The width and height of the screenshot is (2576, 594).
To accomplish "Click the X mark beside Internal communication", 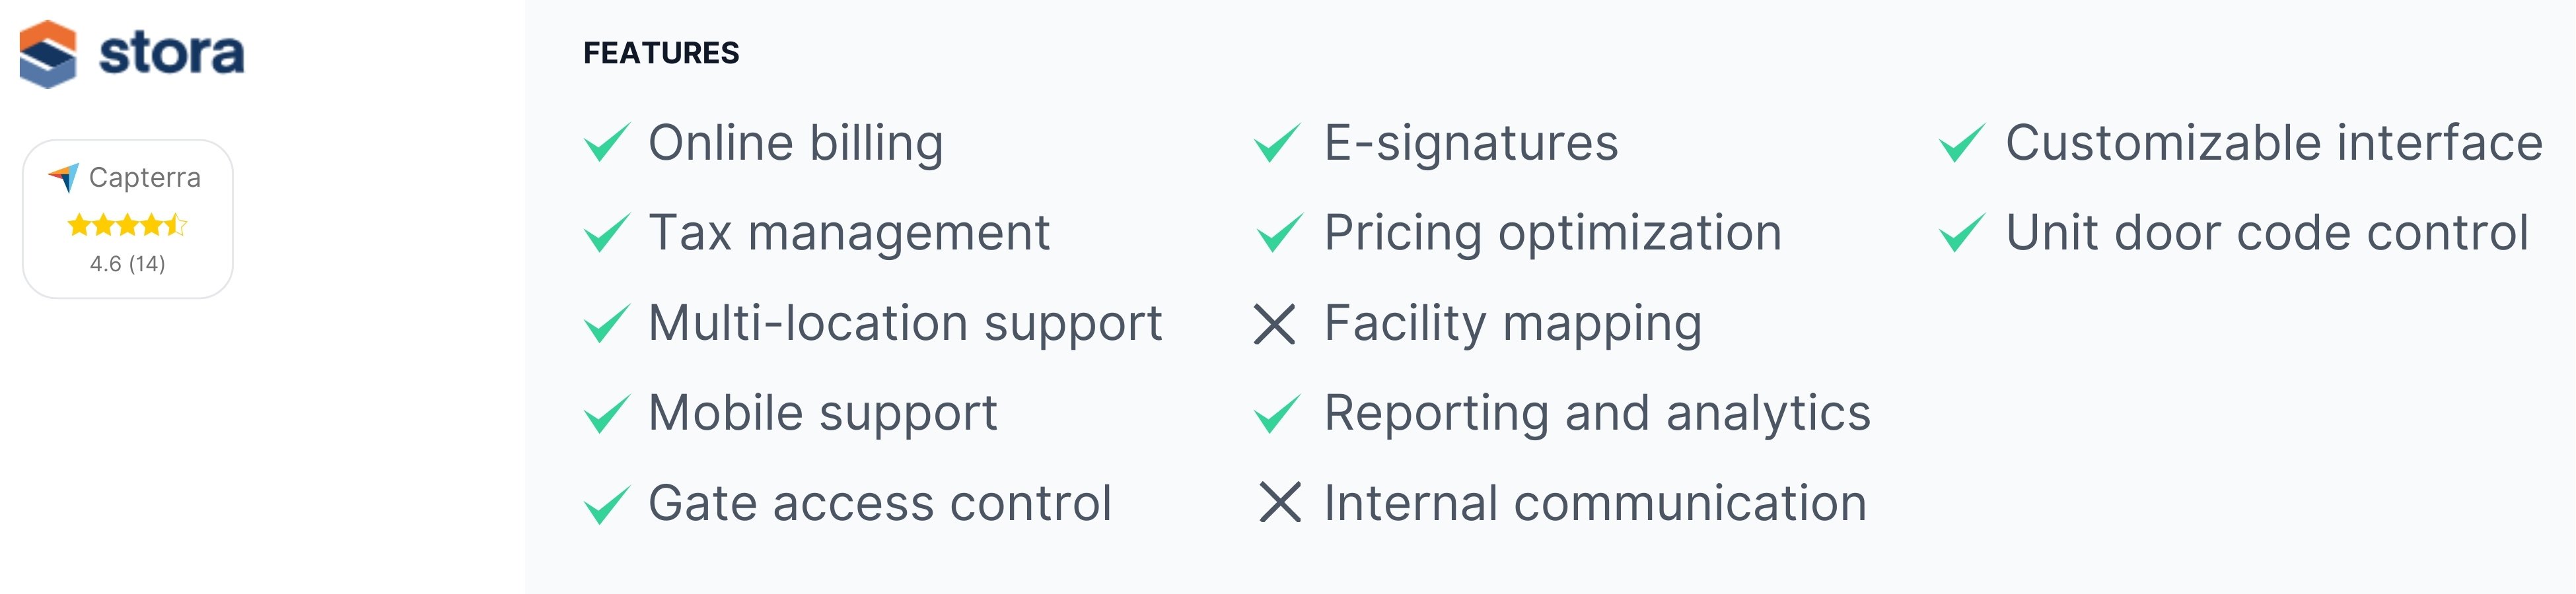I will tap(1280, 502).
